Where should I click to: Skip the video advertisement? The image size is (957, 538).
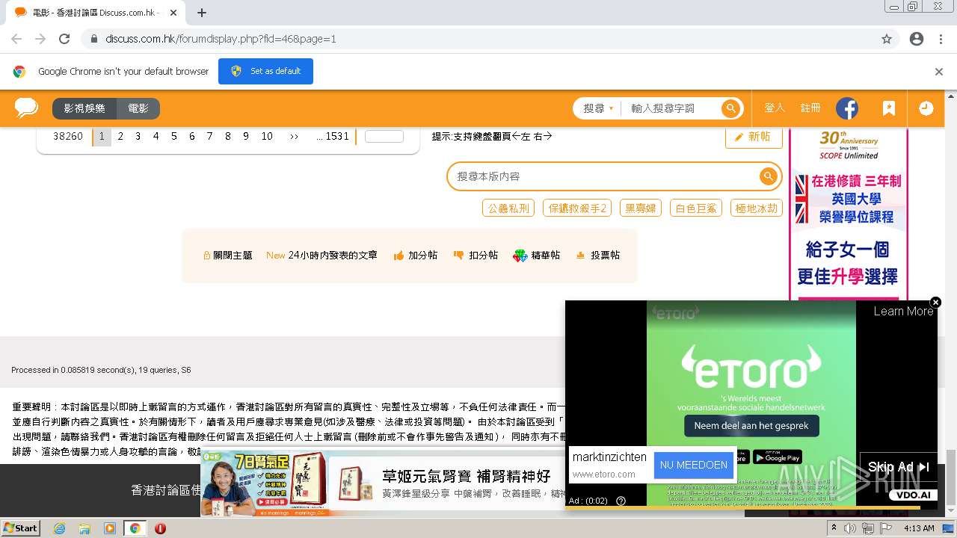[x=898, y=467]
